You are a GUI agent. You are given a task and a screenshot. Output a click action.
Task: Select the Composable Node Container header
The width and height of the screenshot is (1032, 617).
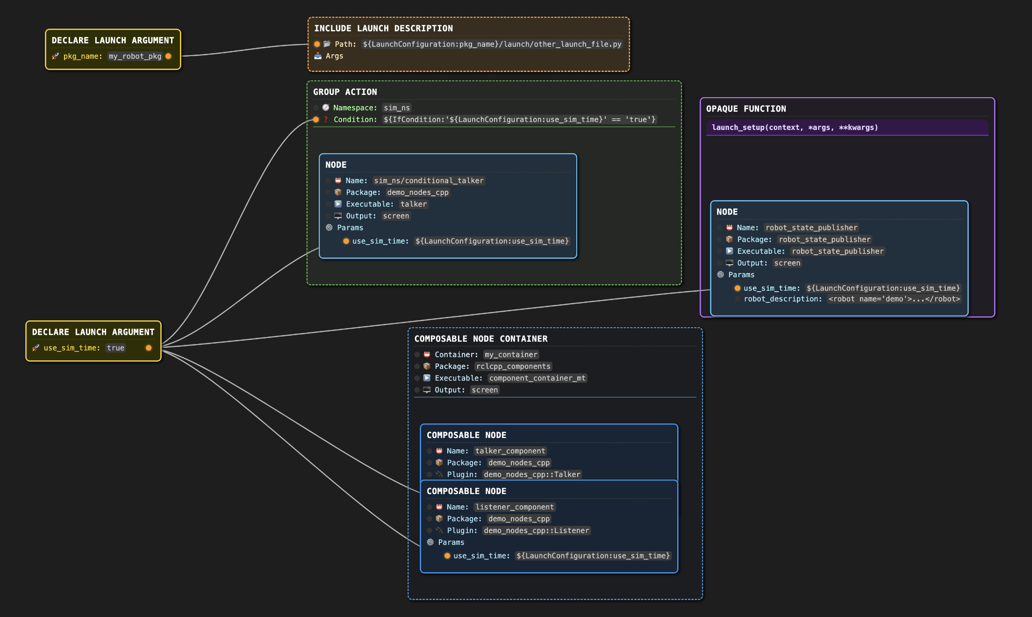481,339
